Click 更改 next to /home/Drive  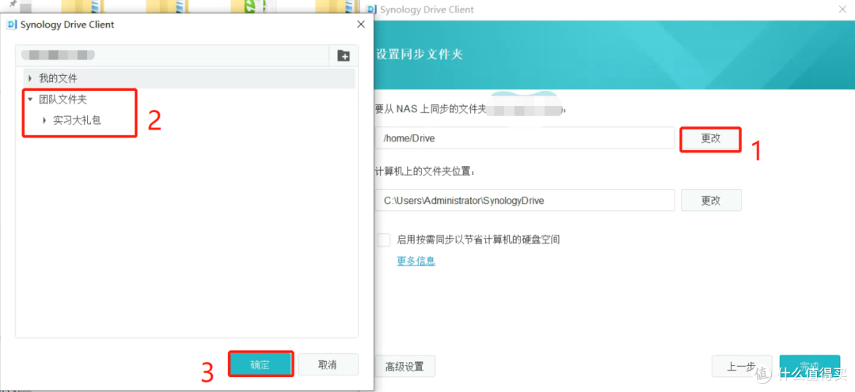coord(710,138)
